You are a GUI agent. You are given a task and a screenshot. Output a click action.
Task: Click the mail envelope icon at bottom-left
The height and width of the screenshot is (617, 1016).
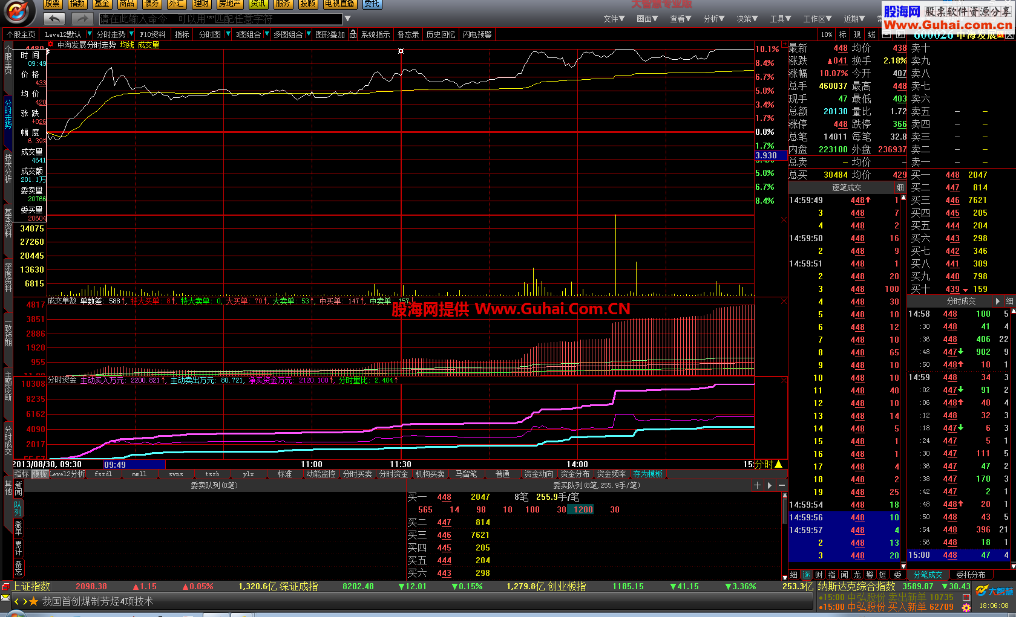pos(5,598)
